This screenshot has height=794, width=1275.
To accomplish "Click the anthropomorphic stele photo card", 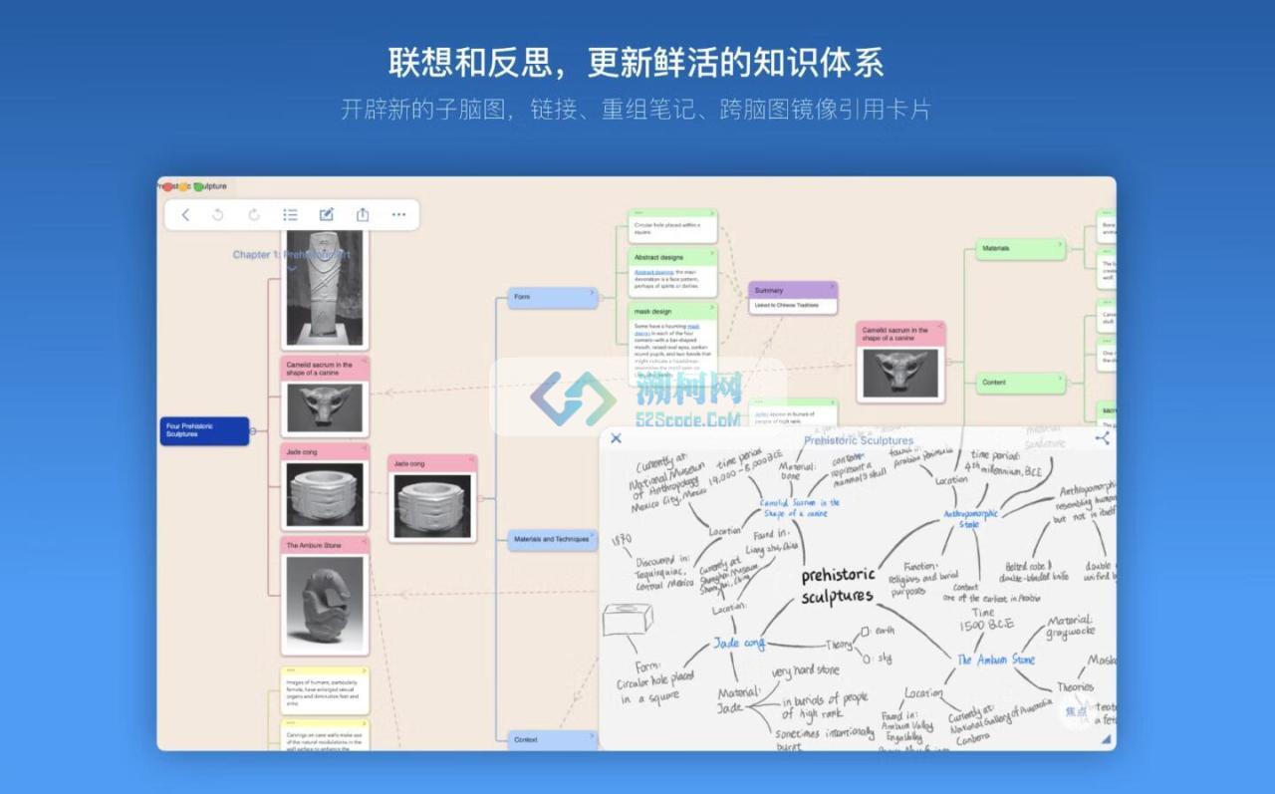I will 324,290.
